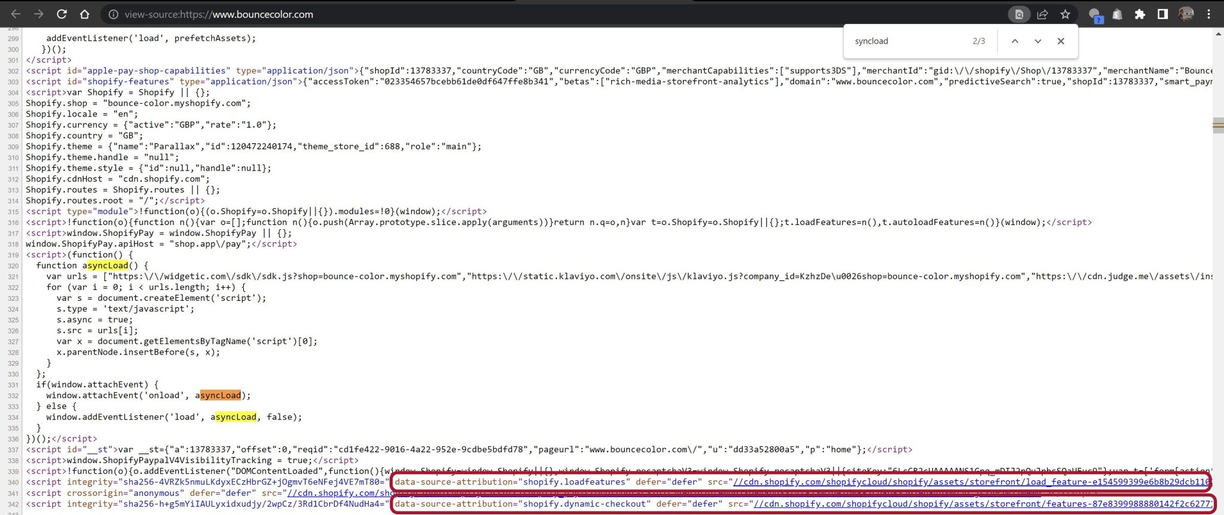Jump to next 'syncload' match
Viewport: 1224px width, 515px height.
coord(1038,41)
